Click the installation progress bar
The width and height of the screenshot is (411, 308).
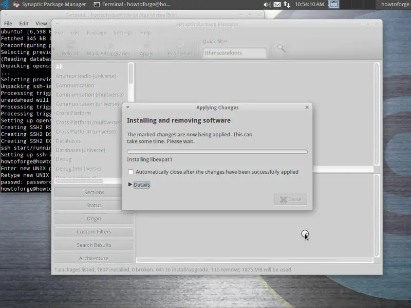pos(217,152)
